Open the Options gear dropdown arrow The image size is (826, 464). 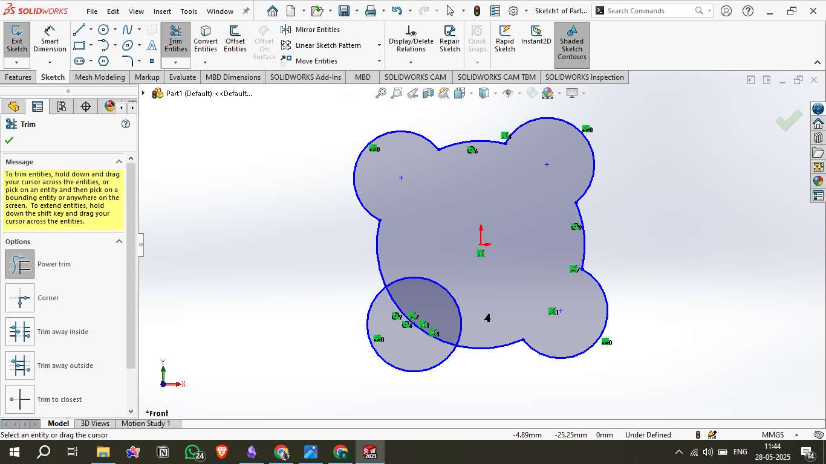click(x=526, y=11)
